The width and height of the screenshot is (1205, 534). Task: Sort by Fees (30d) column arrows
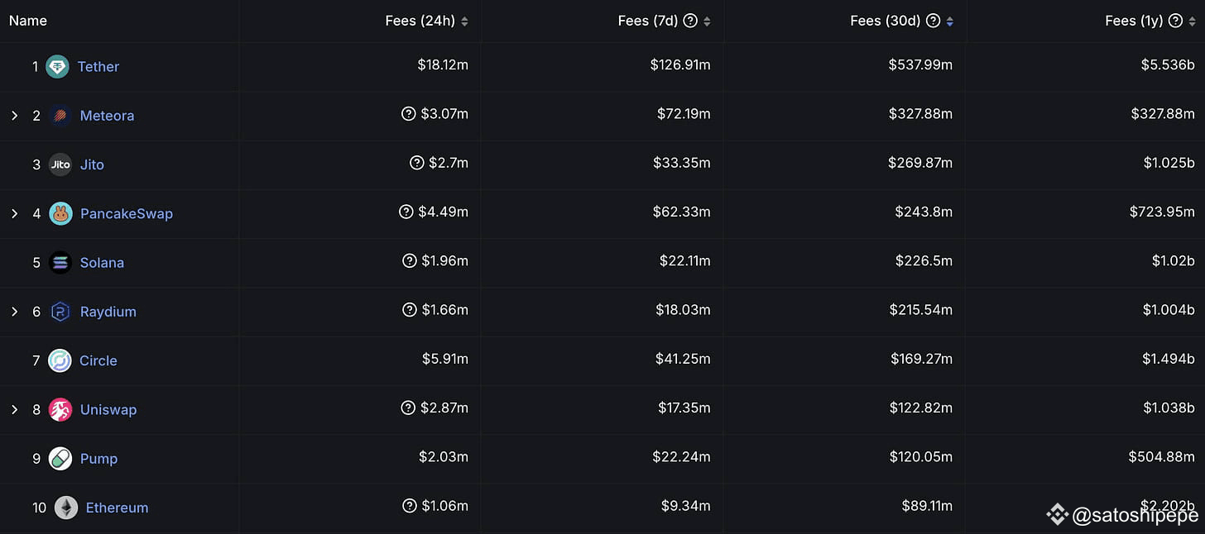tap(949, 21)
